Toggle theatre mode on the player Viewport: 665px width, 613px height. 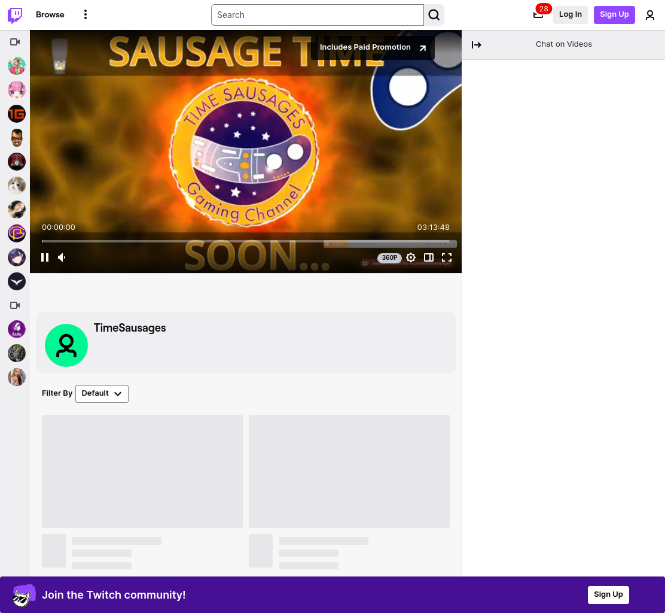429,257
